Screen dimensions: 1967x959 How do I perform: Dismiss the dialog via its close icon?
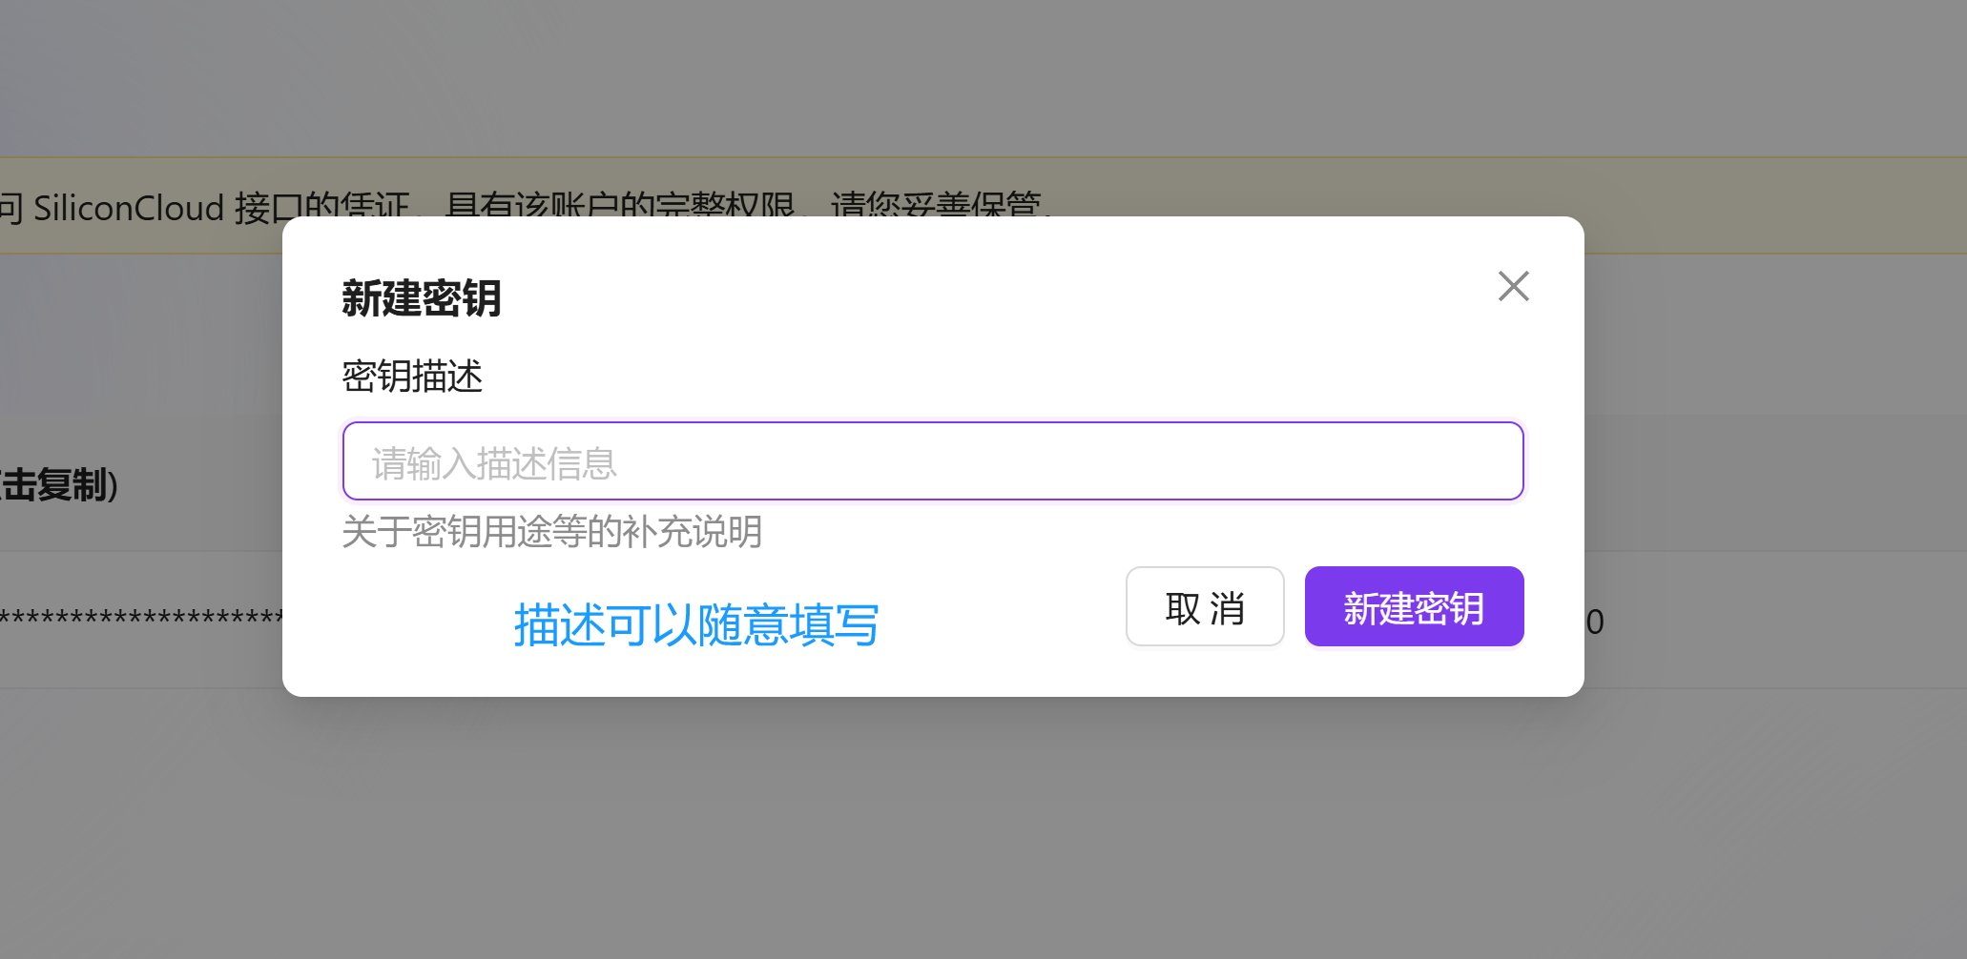click(1513, 286)
